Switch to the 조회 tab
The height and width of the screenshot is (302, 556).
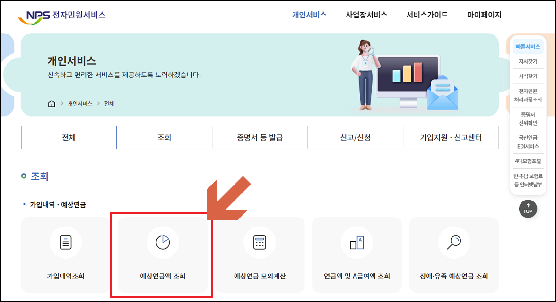164,137
